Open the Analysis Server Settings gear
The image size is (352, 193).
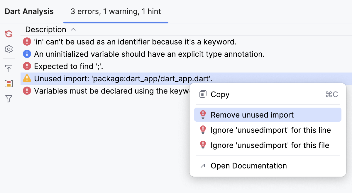[9, 49]
